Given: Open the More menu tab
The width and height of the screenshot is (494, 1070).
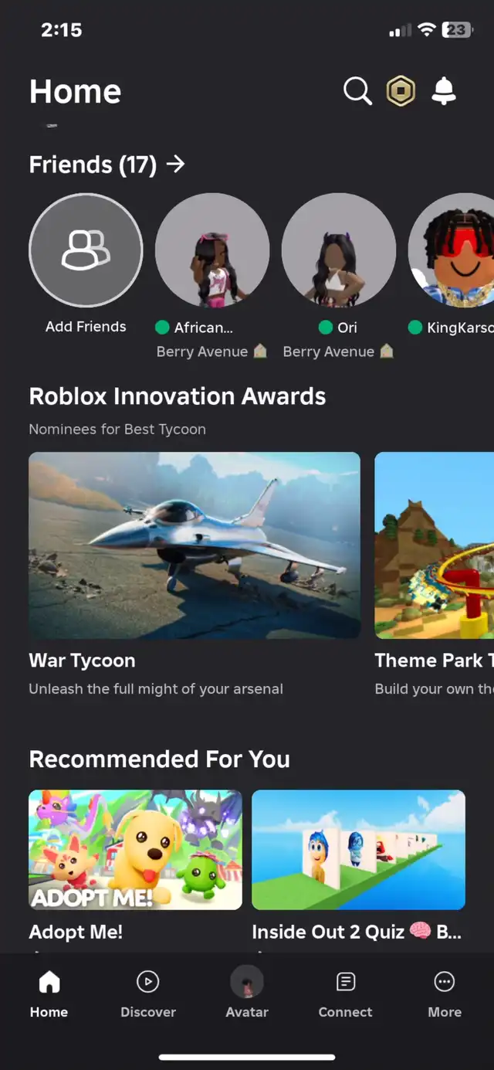Looking at the screenshot, I should [x=445, y=994].
